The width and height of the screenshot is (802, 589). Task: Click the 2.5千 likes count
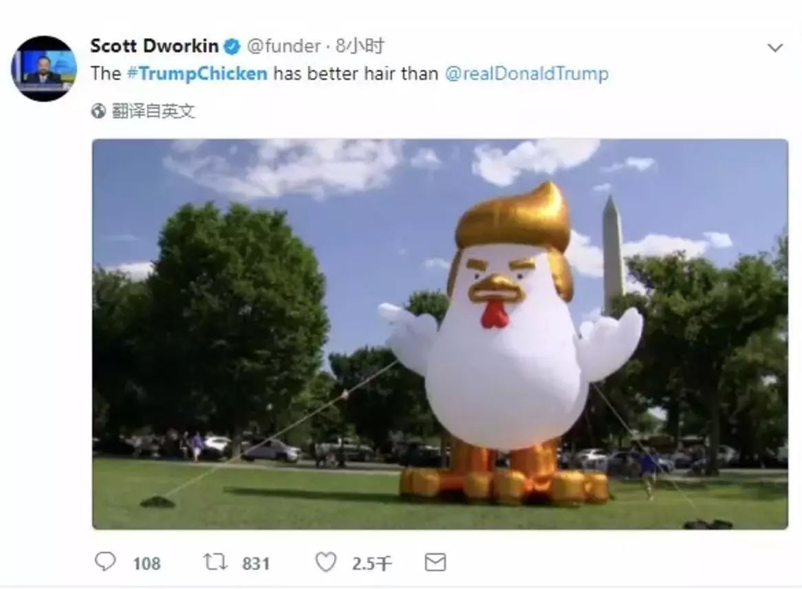pyautogui.click(x=371, y=564)
